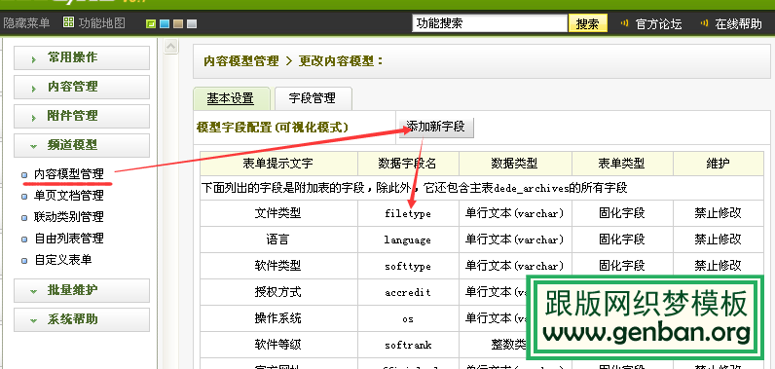
Task: Click the 语言 cell
Action: click(x=278, y=240)
